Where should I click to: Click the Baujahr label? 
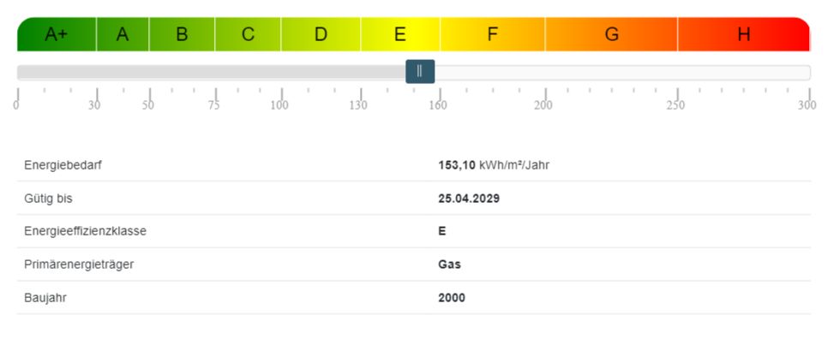click(45, 298)
